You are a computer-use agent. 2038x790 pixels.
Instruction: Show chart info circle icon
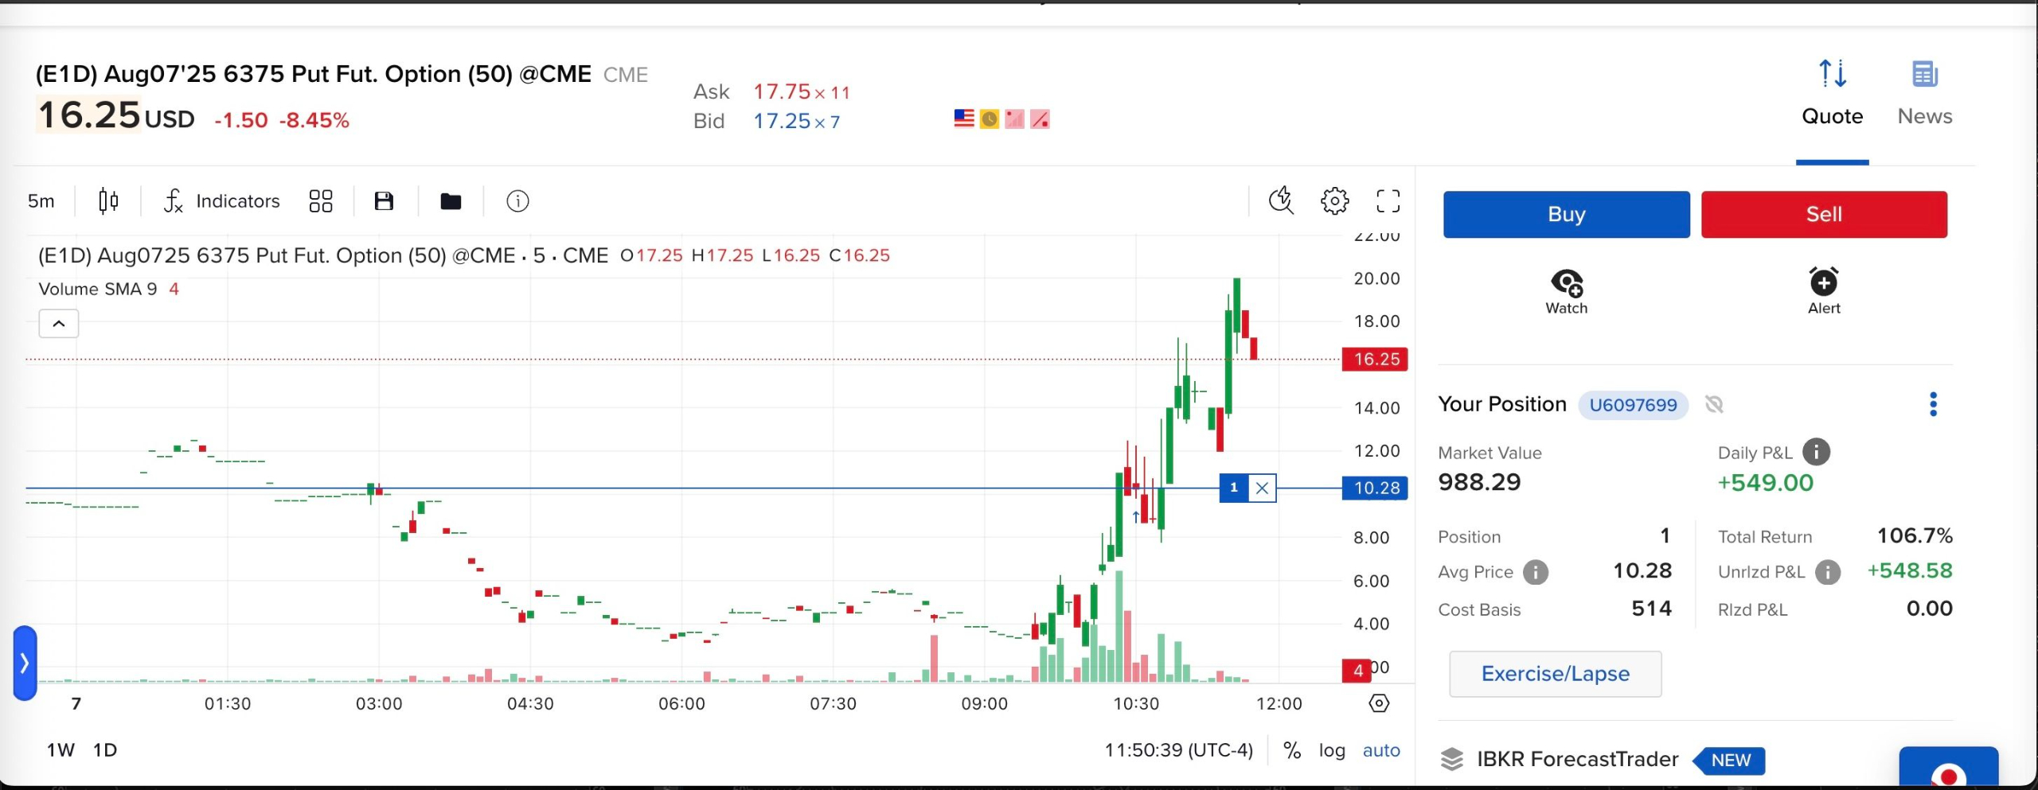coord(517,201)
